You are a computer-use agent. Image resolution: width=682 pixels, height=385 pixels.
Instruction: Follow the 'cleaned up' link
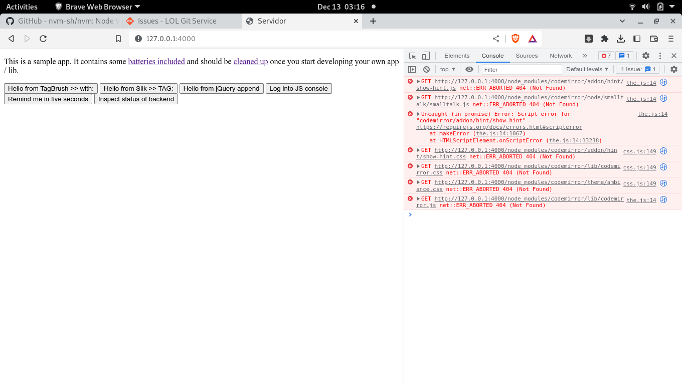click(251, 61)
